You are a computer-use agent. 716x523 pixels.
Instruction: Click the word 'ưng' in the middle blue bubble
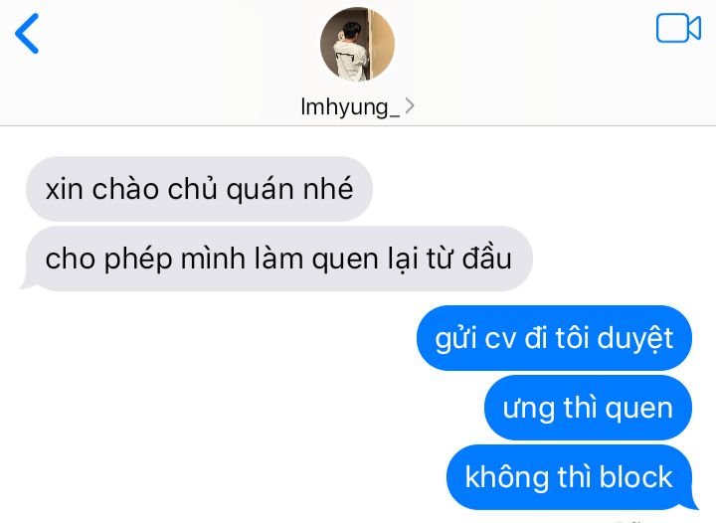(529, 411)
